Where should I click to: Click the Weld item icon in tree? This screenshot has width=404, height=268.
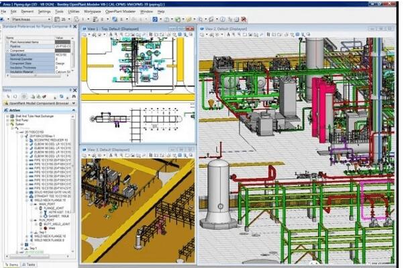tap(46, 228)
